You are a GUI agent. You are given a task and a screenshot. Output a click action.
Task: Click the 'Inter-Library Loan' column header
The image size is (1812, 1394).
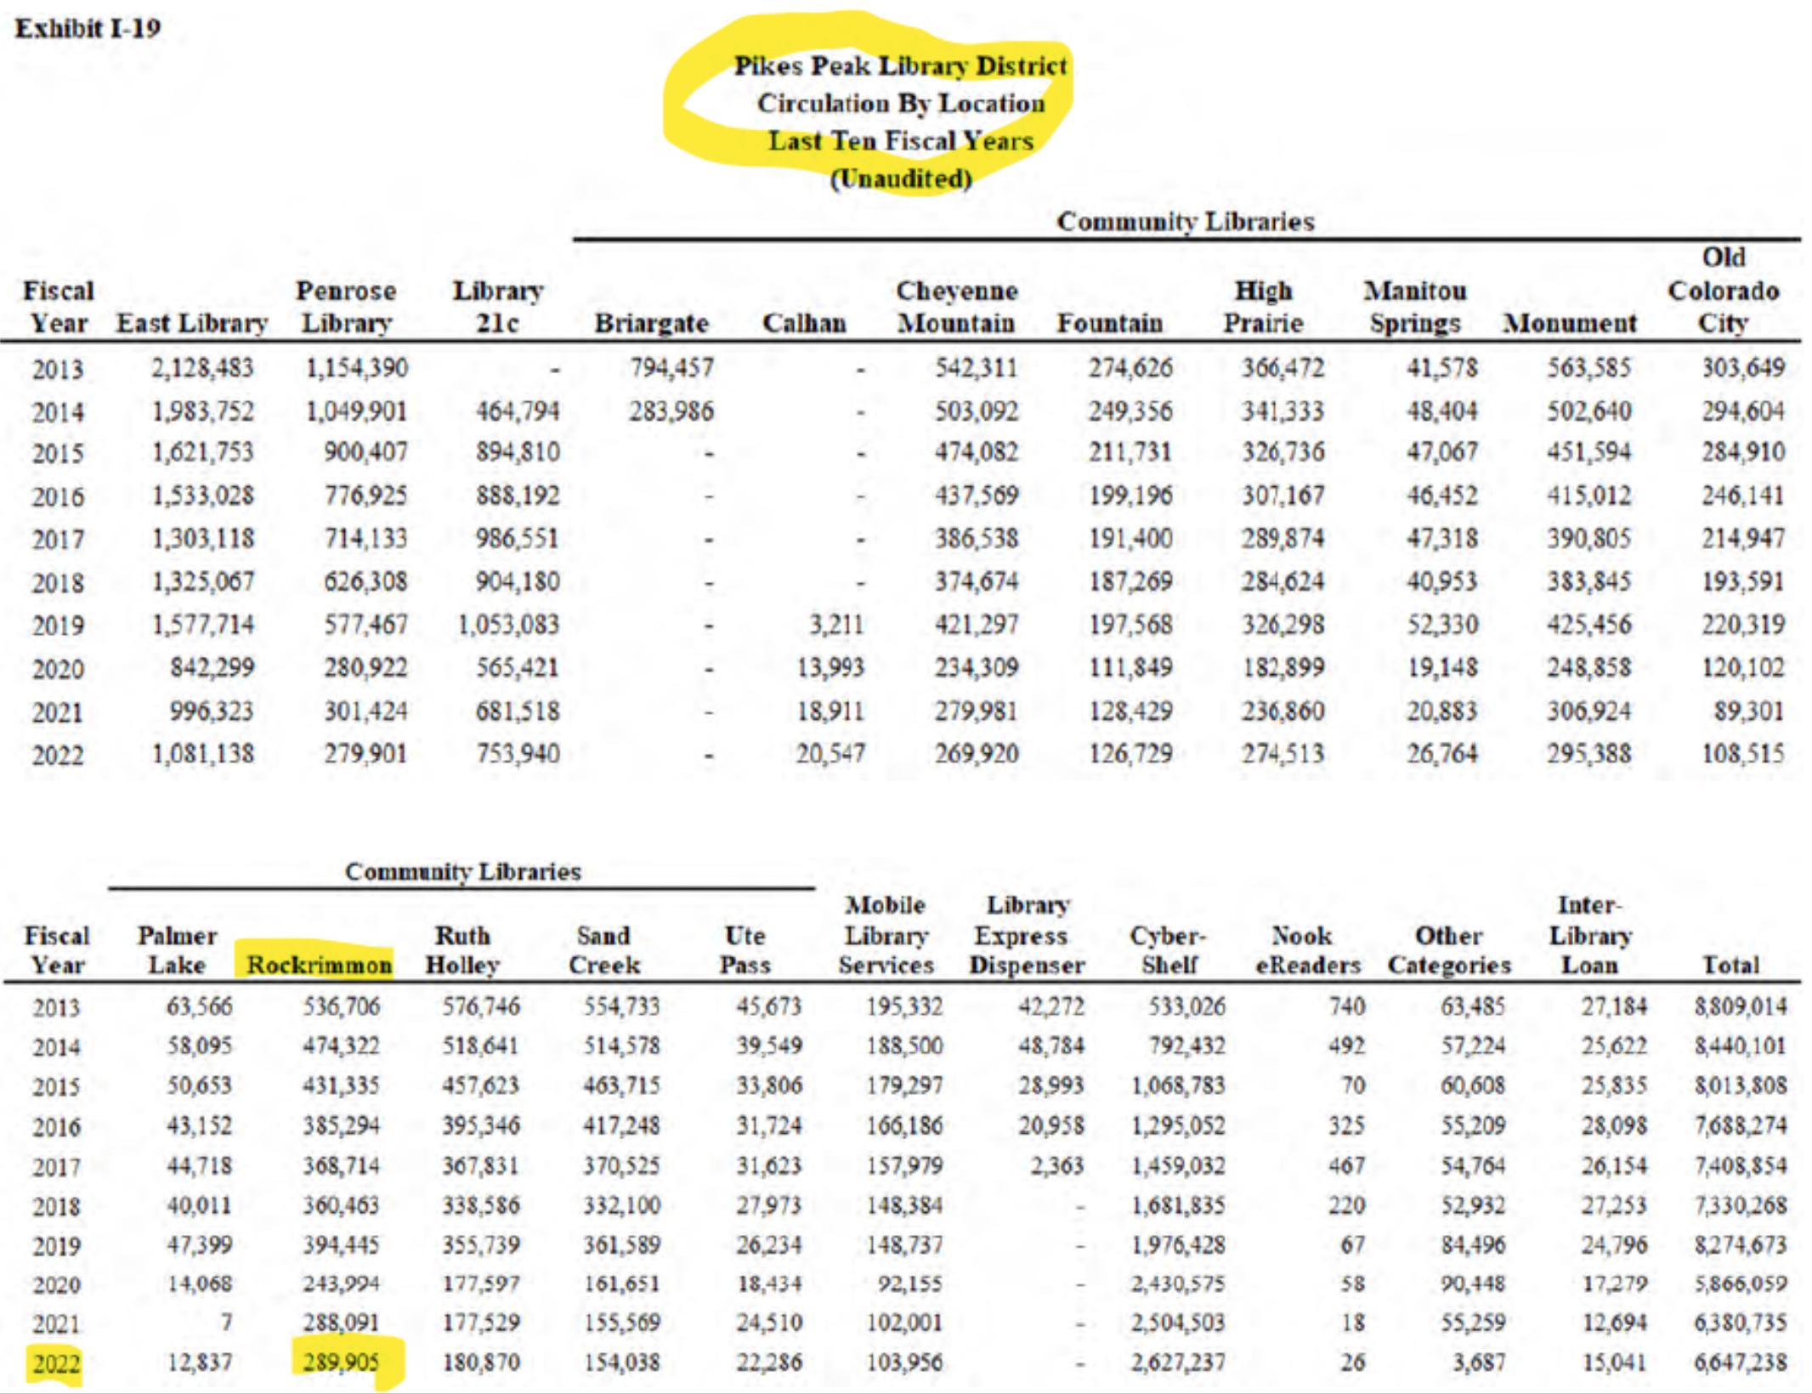(x=1589, y=935)
